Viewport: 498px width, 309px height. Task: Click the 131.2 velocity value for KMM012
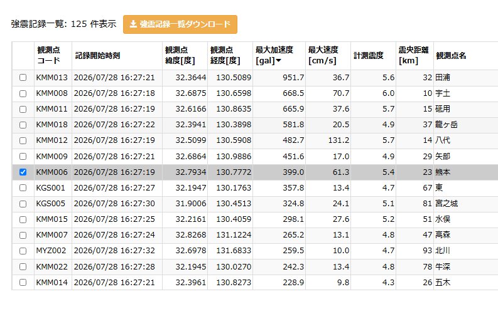point(338,140)
